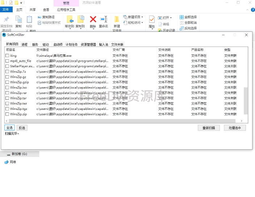Click the Rescan (重新扫描) button

209,128
